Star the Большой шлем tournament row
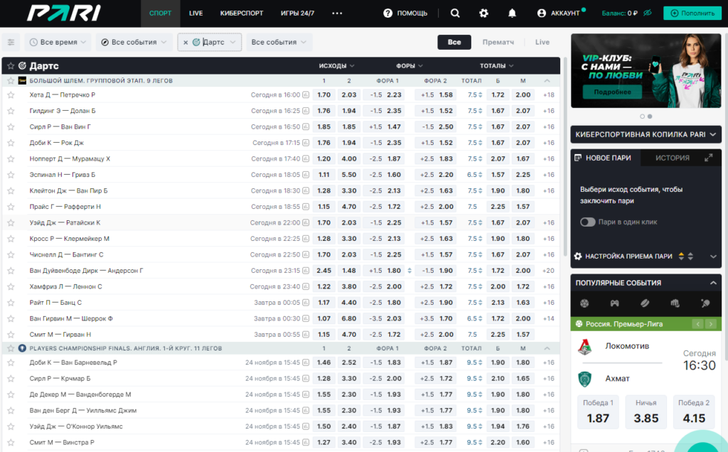Image resolution: width=728 pixels, height=452 pixels. 11,81
